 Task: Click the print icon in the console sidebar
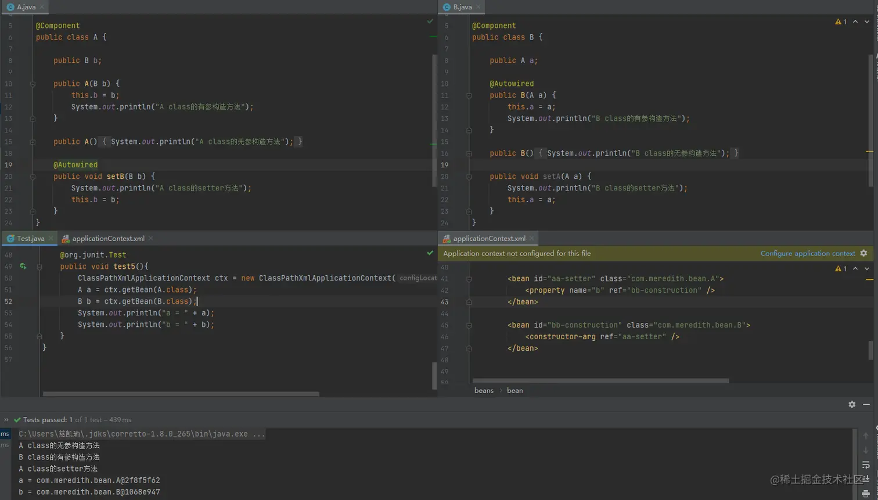tap(866, 493)
